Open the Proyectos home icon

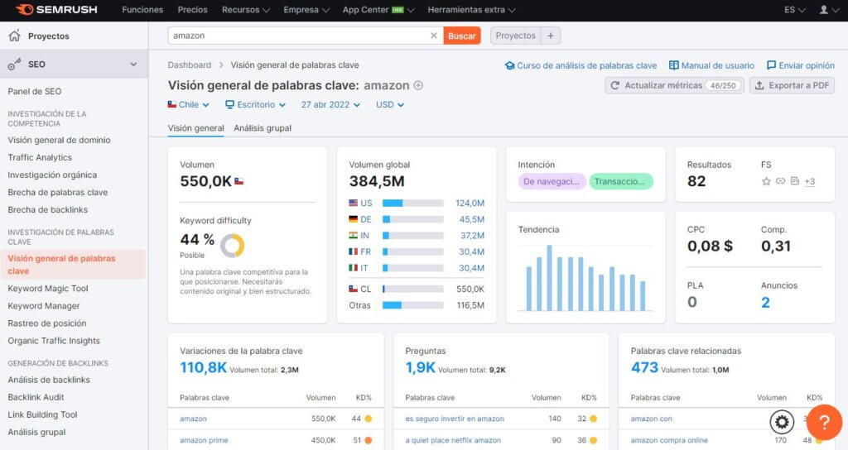(15, 36)
